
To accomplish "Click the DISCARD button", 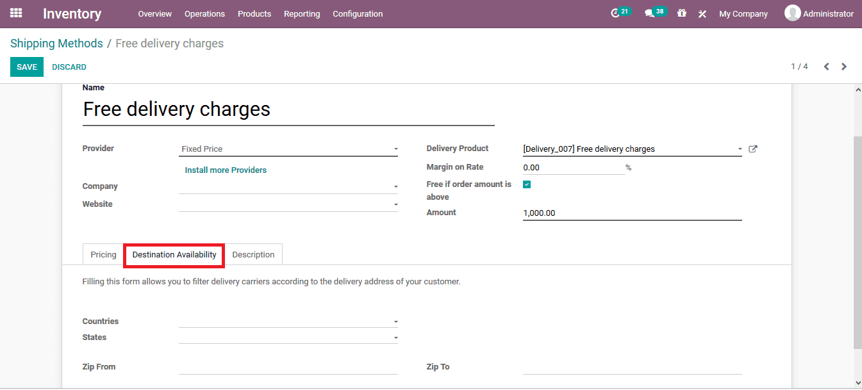I will (x=69, y=67).
